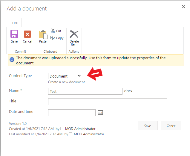Click the Cancel ribbon red X icon
Viewport: 190px width, 156px height.
tap(27, 34)
